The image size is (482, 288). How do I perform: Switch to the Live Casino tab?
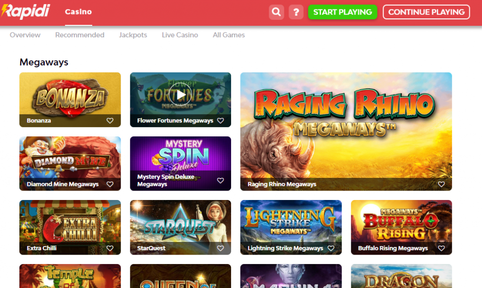click(x=180, y=35)
